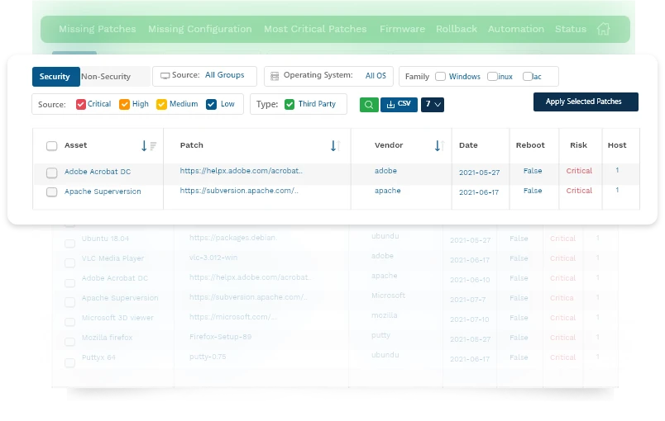Open the 7 rows-per-page dropdown
This screenshot has width=665, height=421.
[x=433, y=105]
